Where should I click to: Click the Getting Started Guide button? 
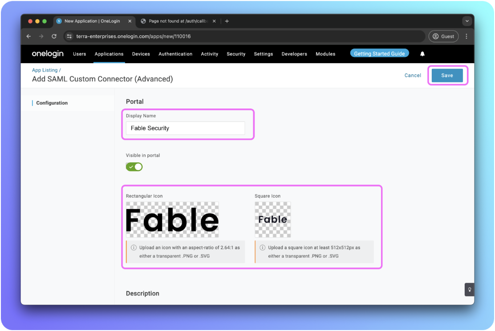[379, 53]
